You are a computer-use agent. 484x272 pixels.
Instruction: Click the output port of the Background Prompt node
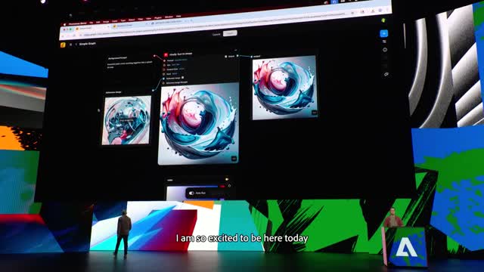154,56
